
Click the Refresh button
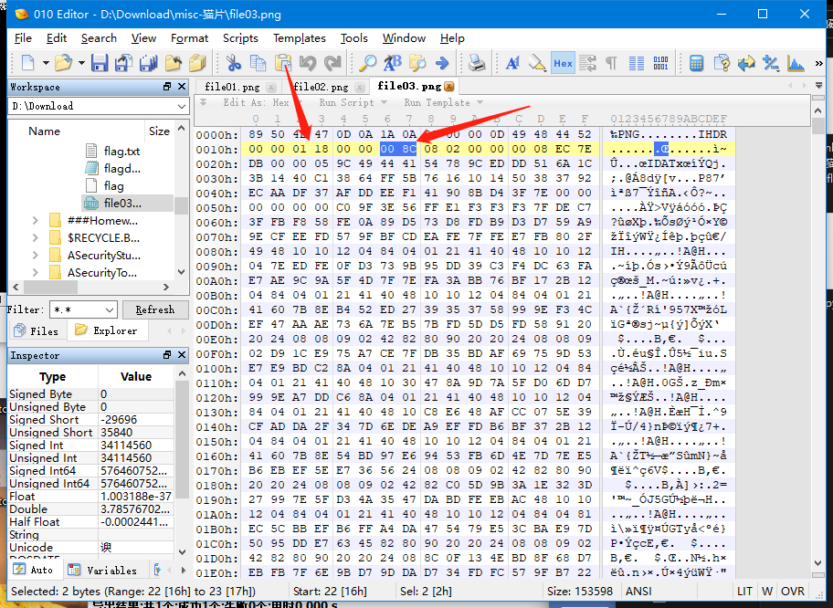[x=155, y=309]
